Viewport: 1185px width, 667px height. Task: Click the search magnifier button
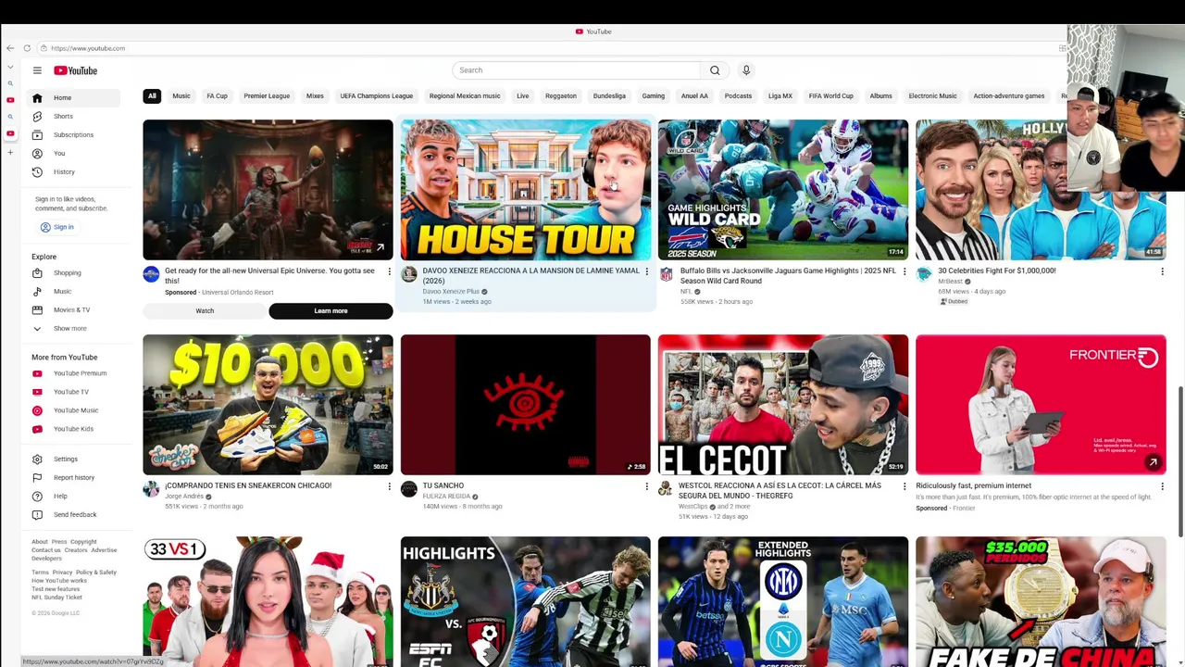(x=715, y=70)
